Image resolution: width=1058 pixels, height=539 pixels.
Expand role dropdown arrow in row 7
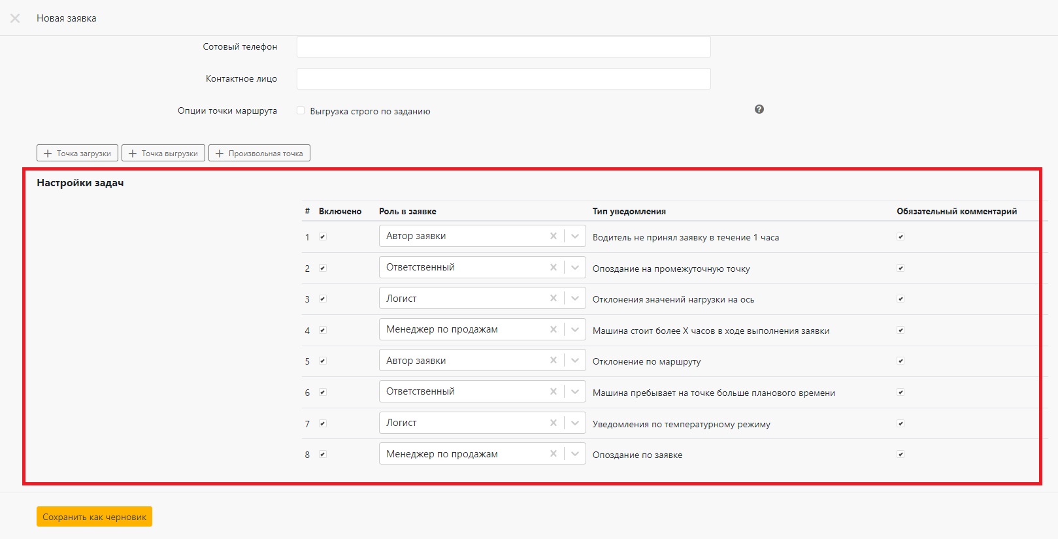575,423
